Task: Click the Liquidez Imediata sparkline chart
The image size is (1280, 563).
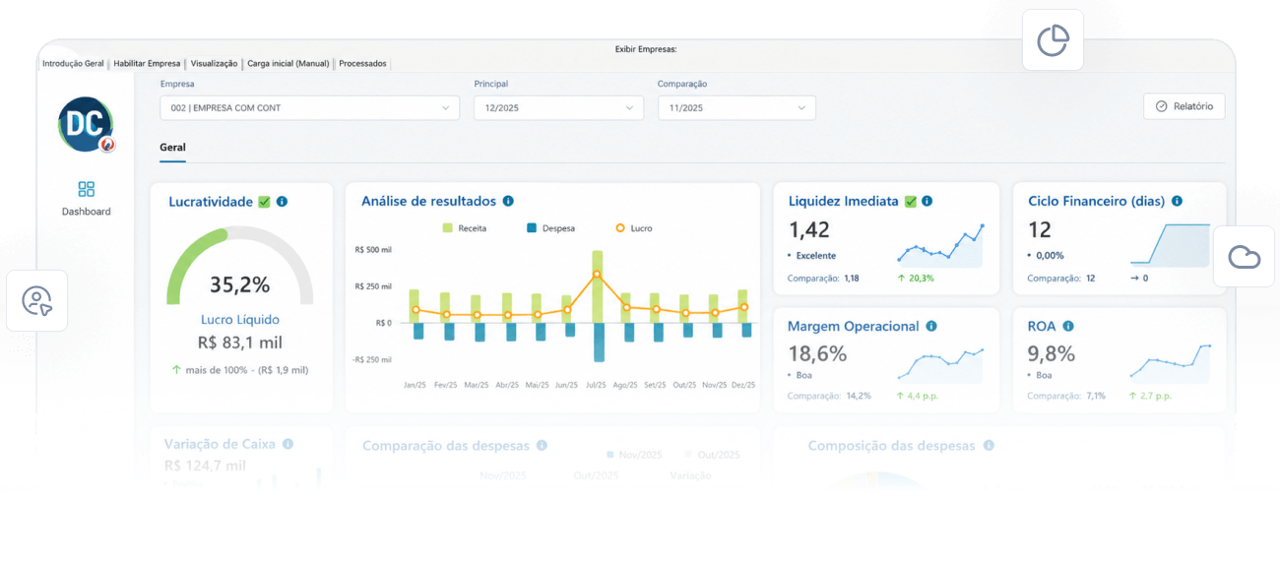Action: 940,246
